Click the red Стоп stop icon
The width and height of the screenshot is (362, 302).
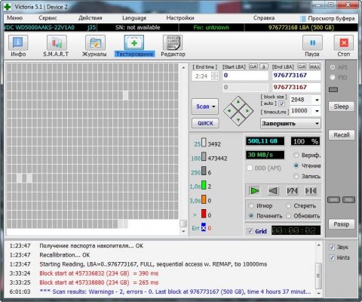pyautogui.click(x=344, y=43)
